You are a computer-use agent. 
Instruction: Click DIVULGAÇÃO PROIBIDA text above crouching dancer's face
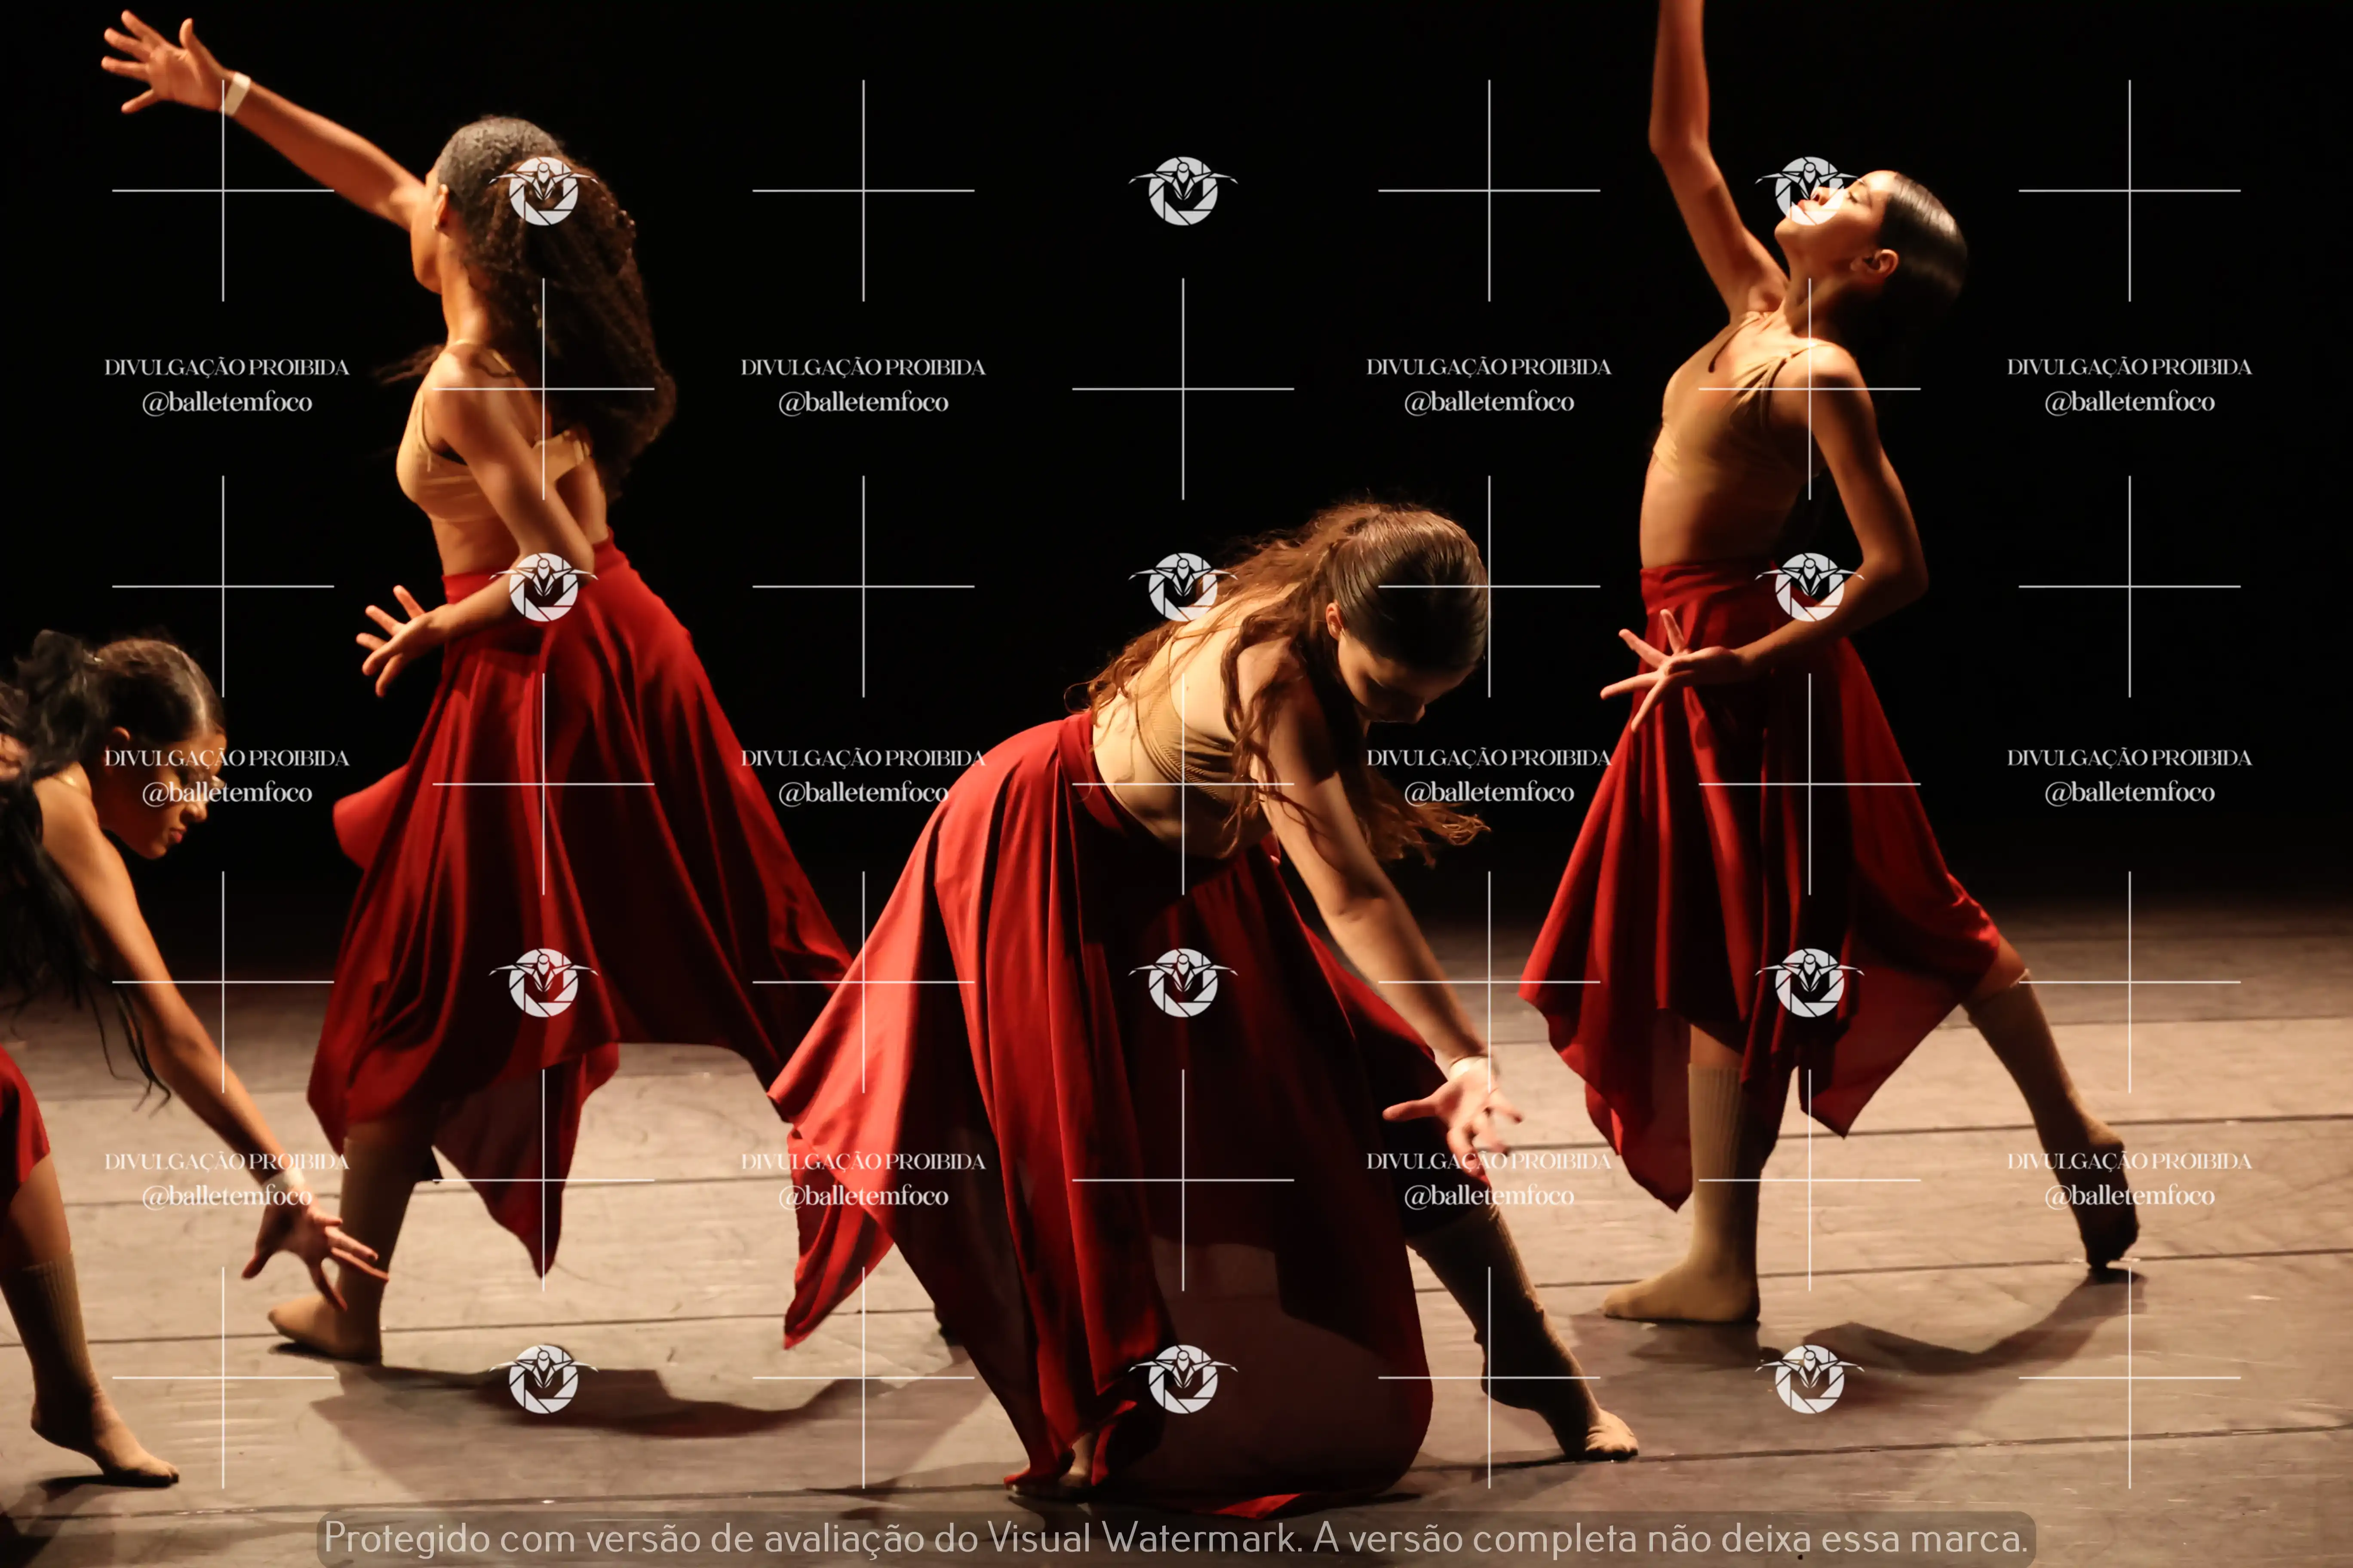pos(227,758)
